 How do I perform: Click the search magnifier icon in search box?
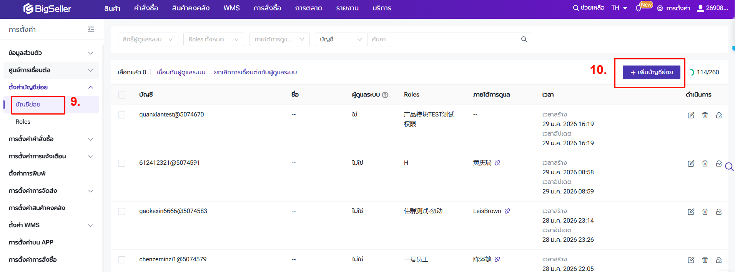tap(524, 39)
